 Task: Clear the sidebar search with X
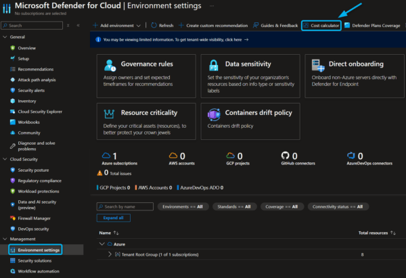(68, 26)
